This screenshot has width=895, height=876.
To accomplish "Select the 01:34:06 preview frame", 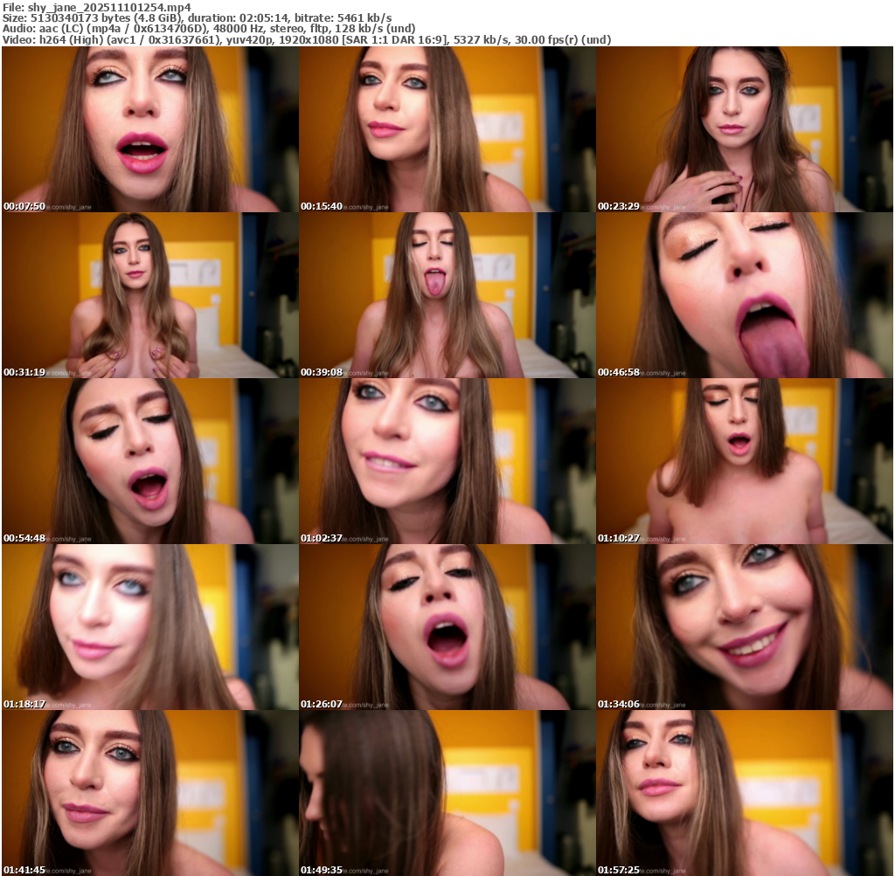I will 744,627.
